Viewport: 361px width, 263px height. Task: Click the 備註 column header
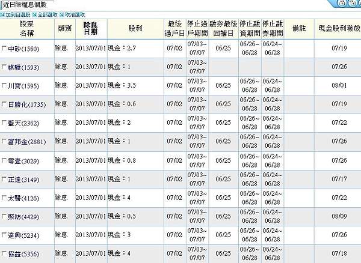point(299,29)
